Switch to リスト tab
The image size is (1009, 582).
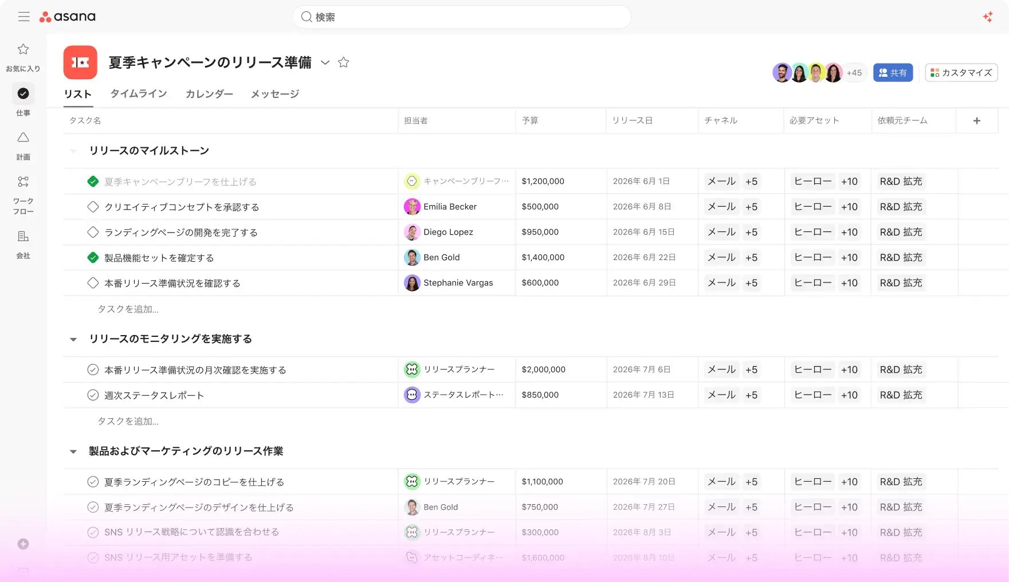tap(77, 94)
